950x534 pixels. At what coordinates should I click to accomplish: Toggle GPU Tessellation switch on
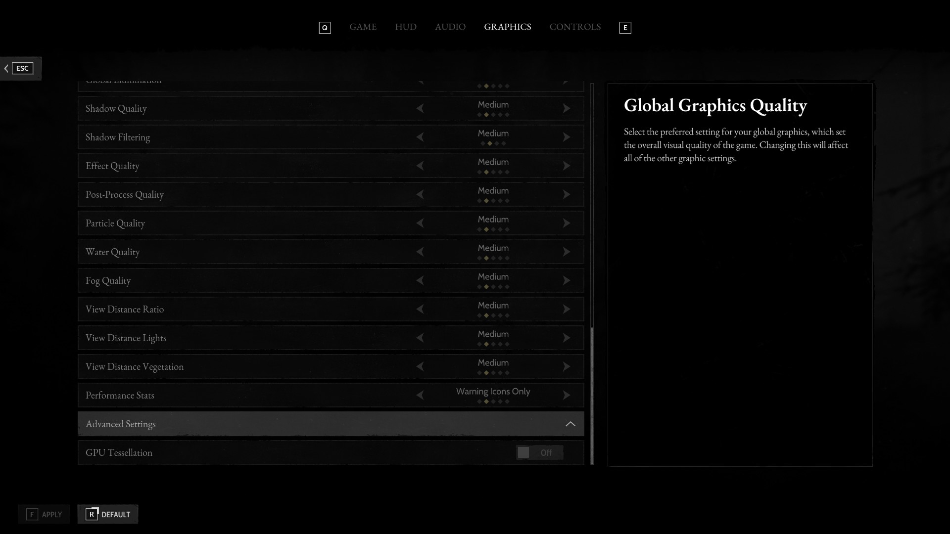pyautogui.click(x=539, y=452)
